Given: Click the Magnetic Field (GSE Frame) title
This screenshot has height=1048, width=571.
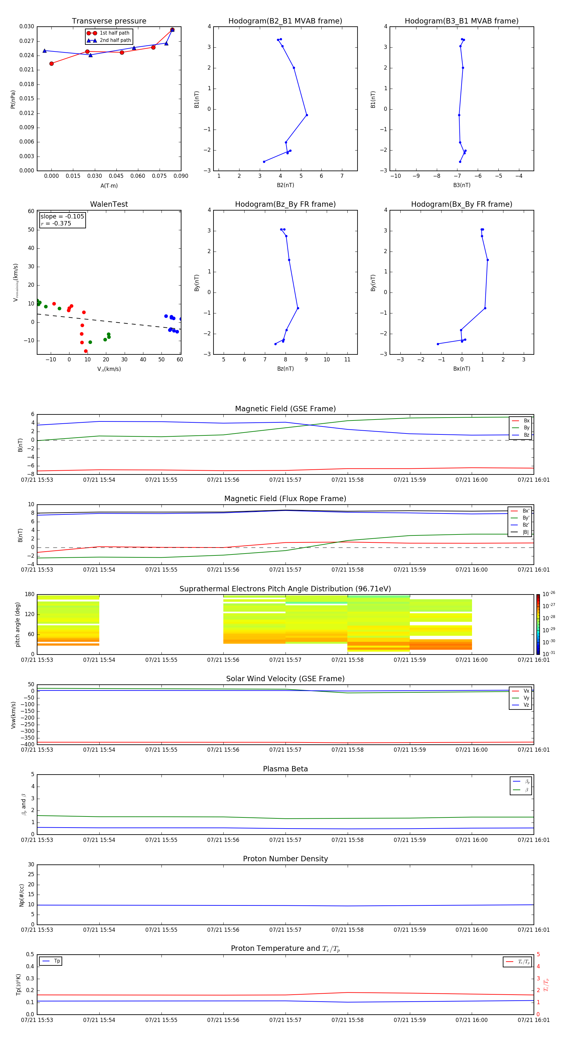Looking at the screenshot, I should 285,409.
